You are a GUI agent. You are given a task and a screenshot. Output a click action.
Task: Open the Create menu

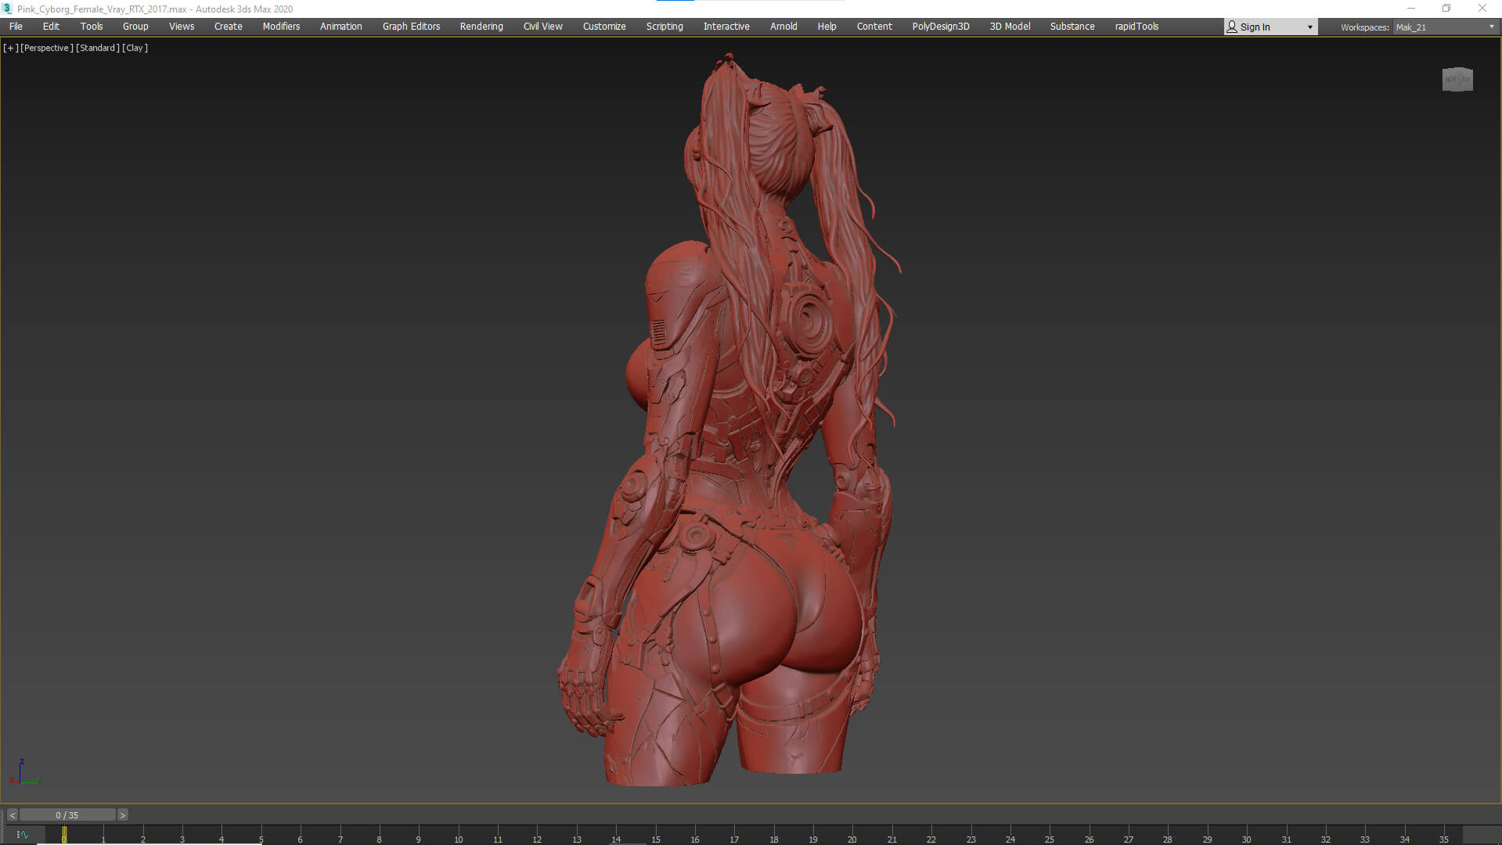(x=229, y=27)
